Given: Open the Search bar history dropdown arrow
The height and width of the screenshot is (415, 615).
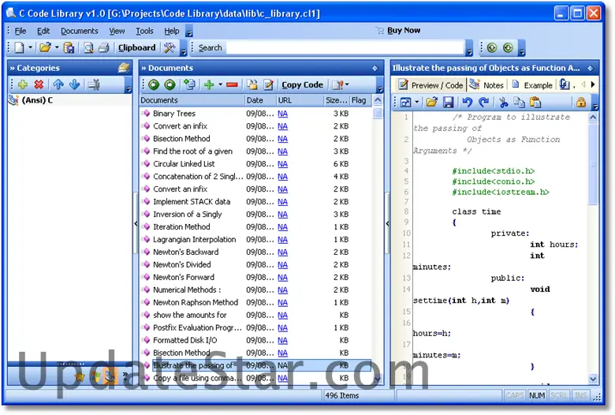Looking at the screenshot, I should pos(469,48).
